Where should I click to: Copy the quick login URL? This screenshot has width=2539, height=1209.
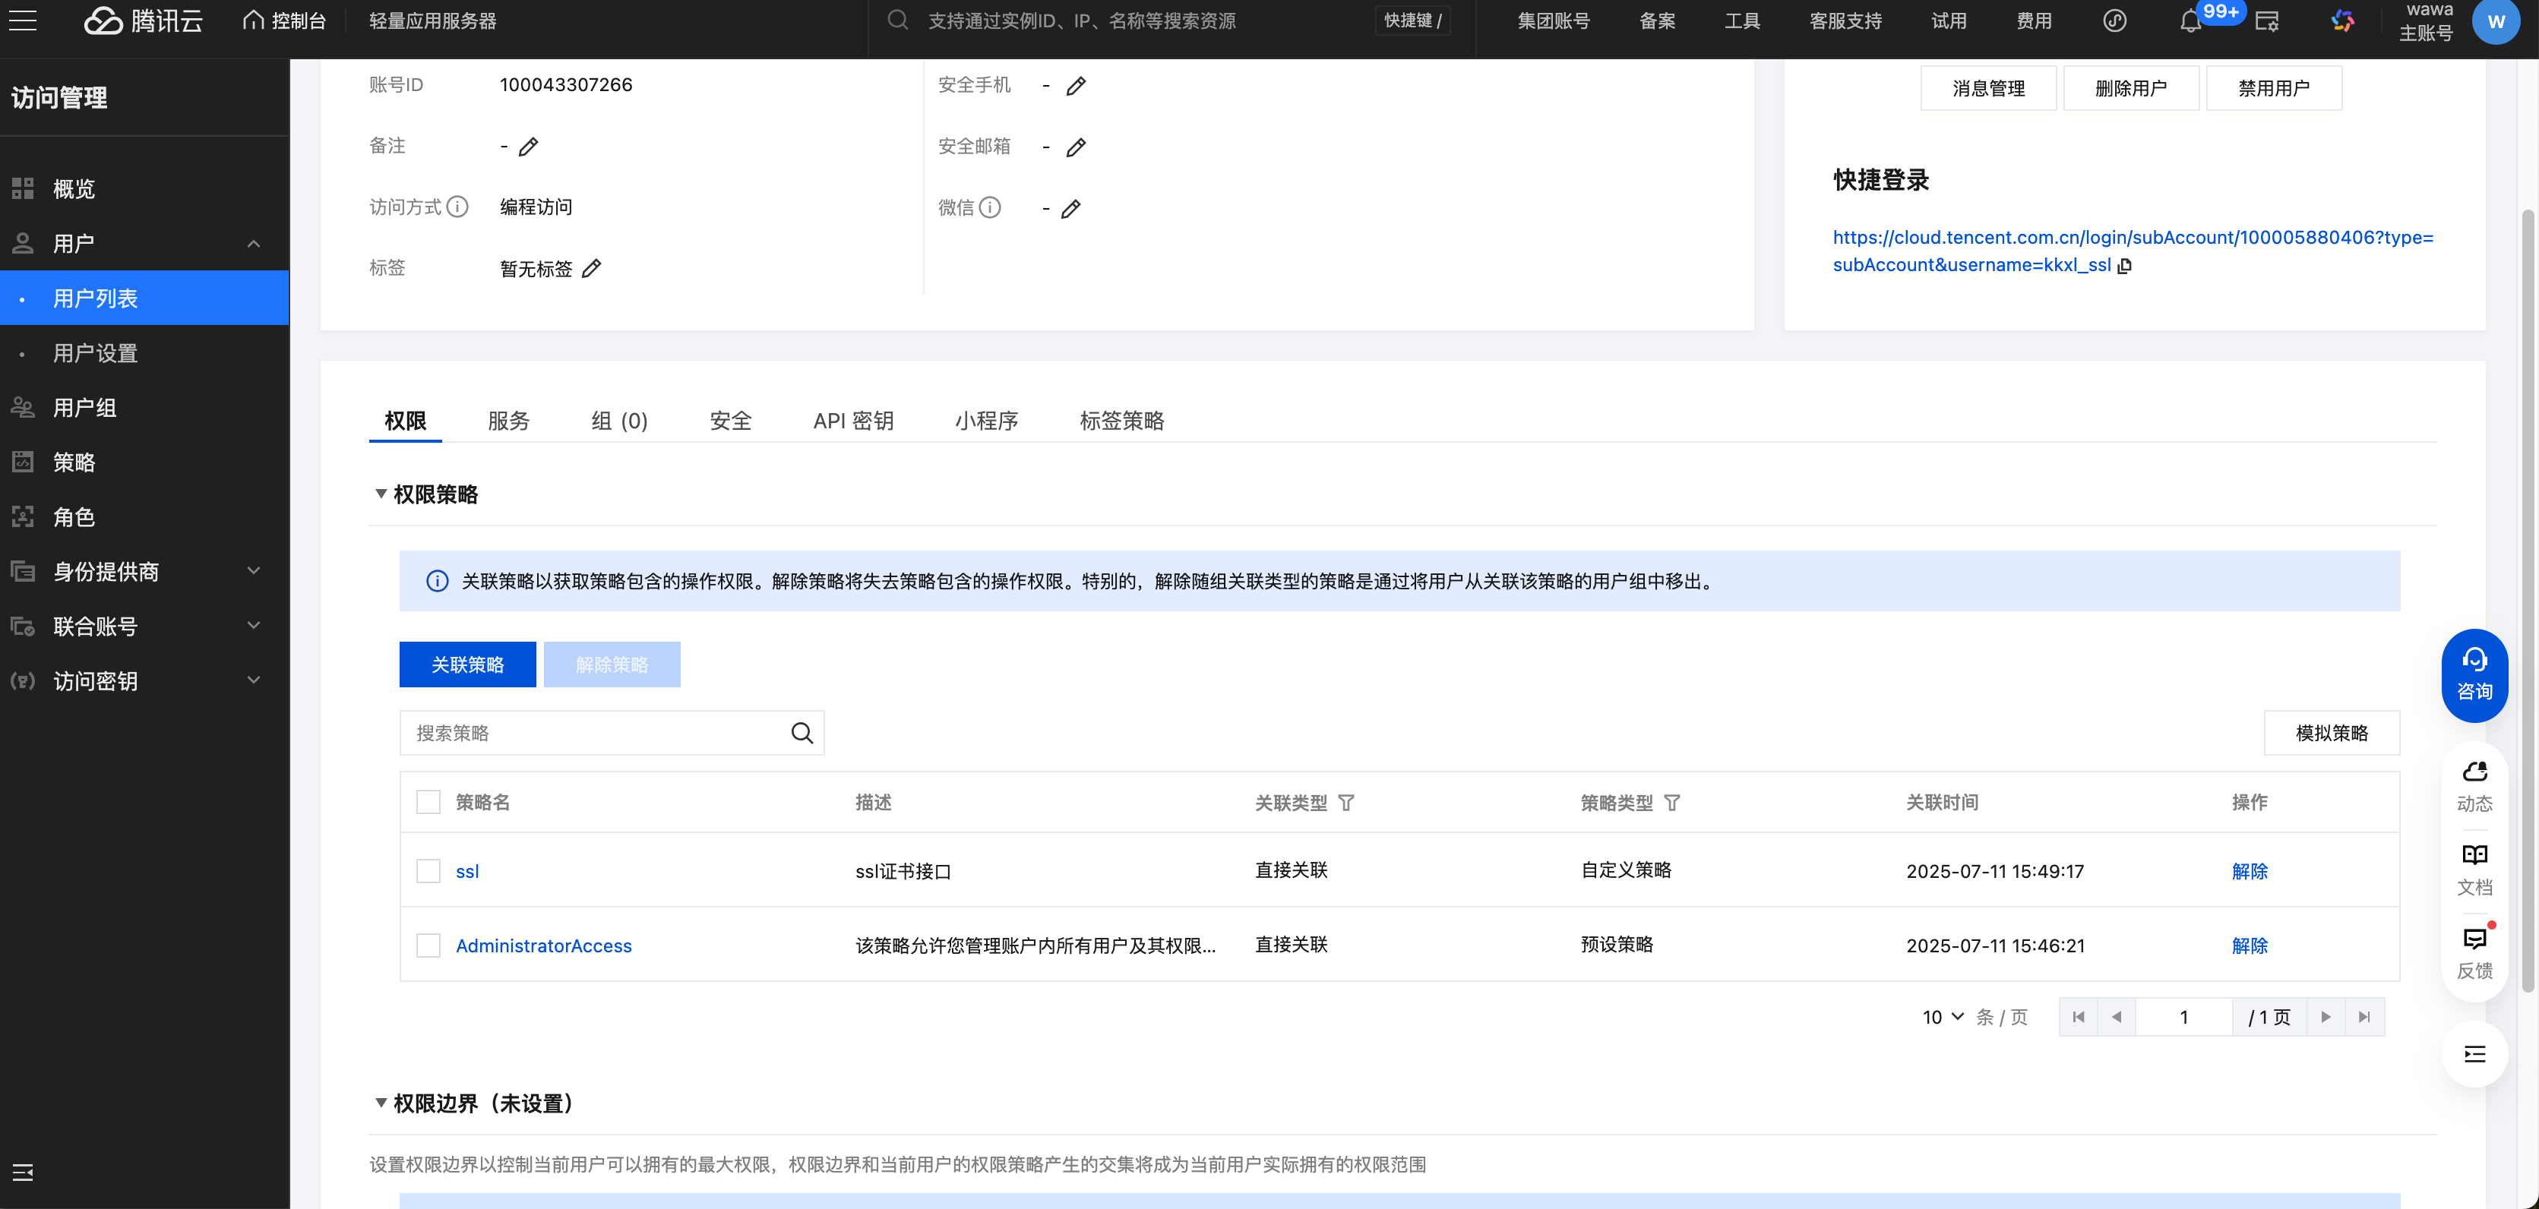point(2125,265)
